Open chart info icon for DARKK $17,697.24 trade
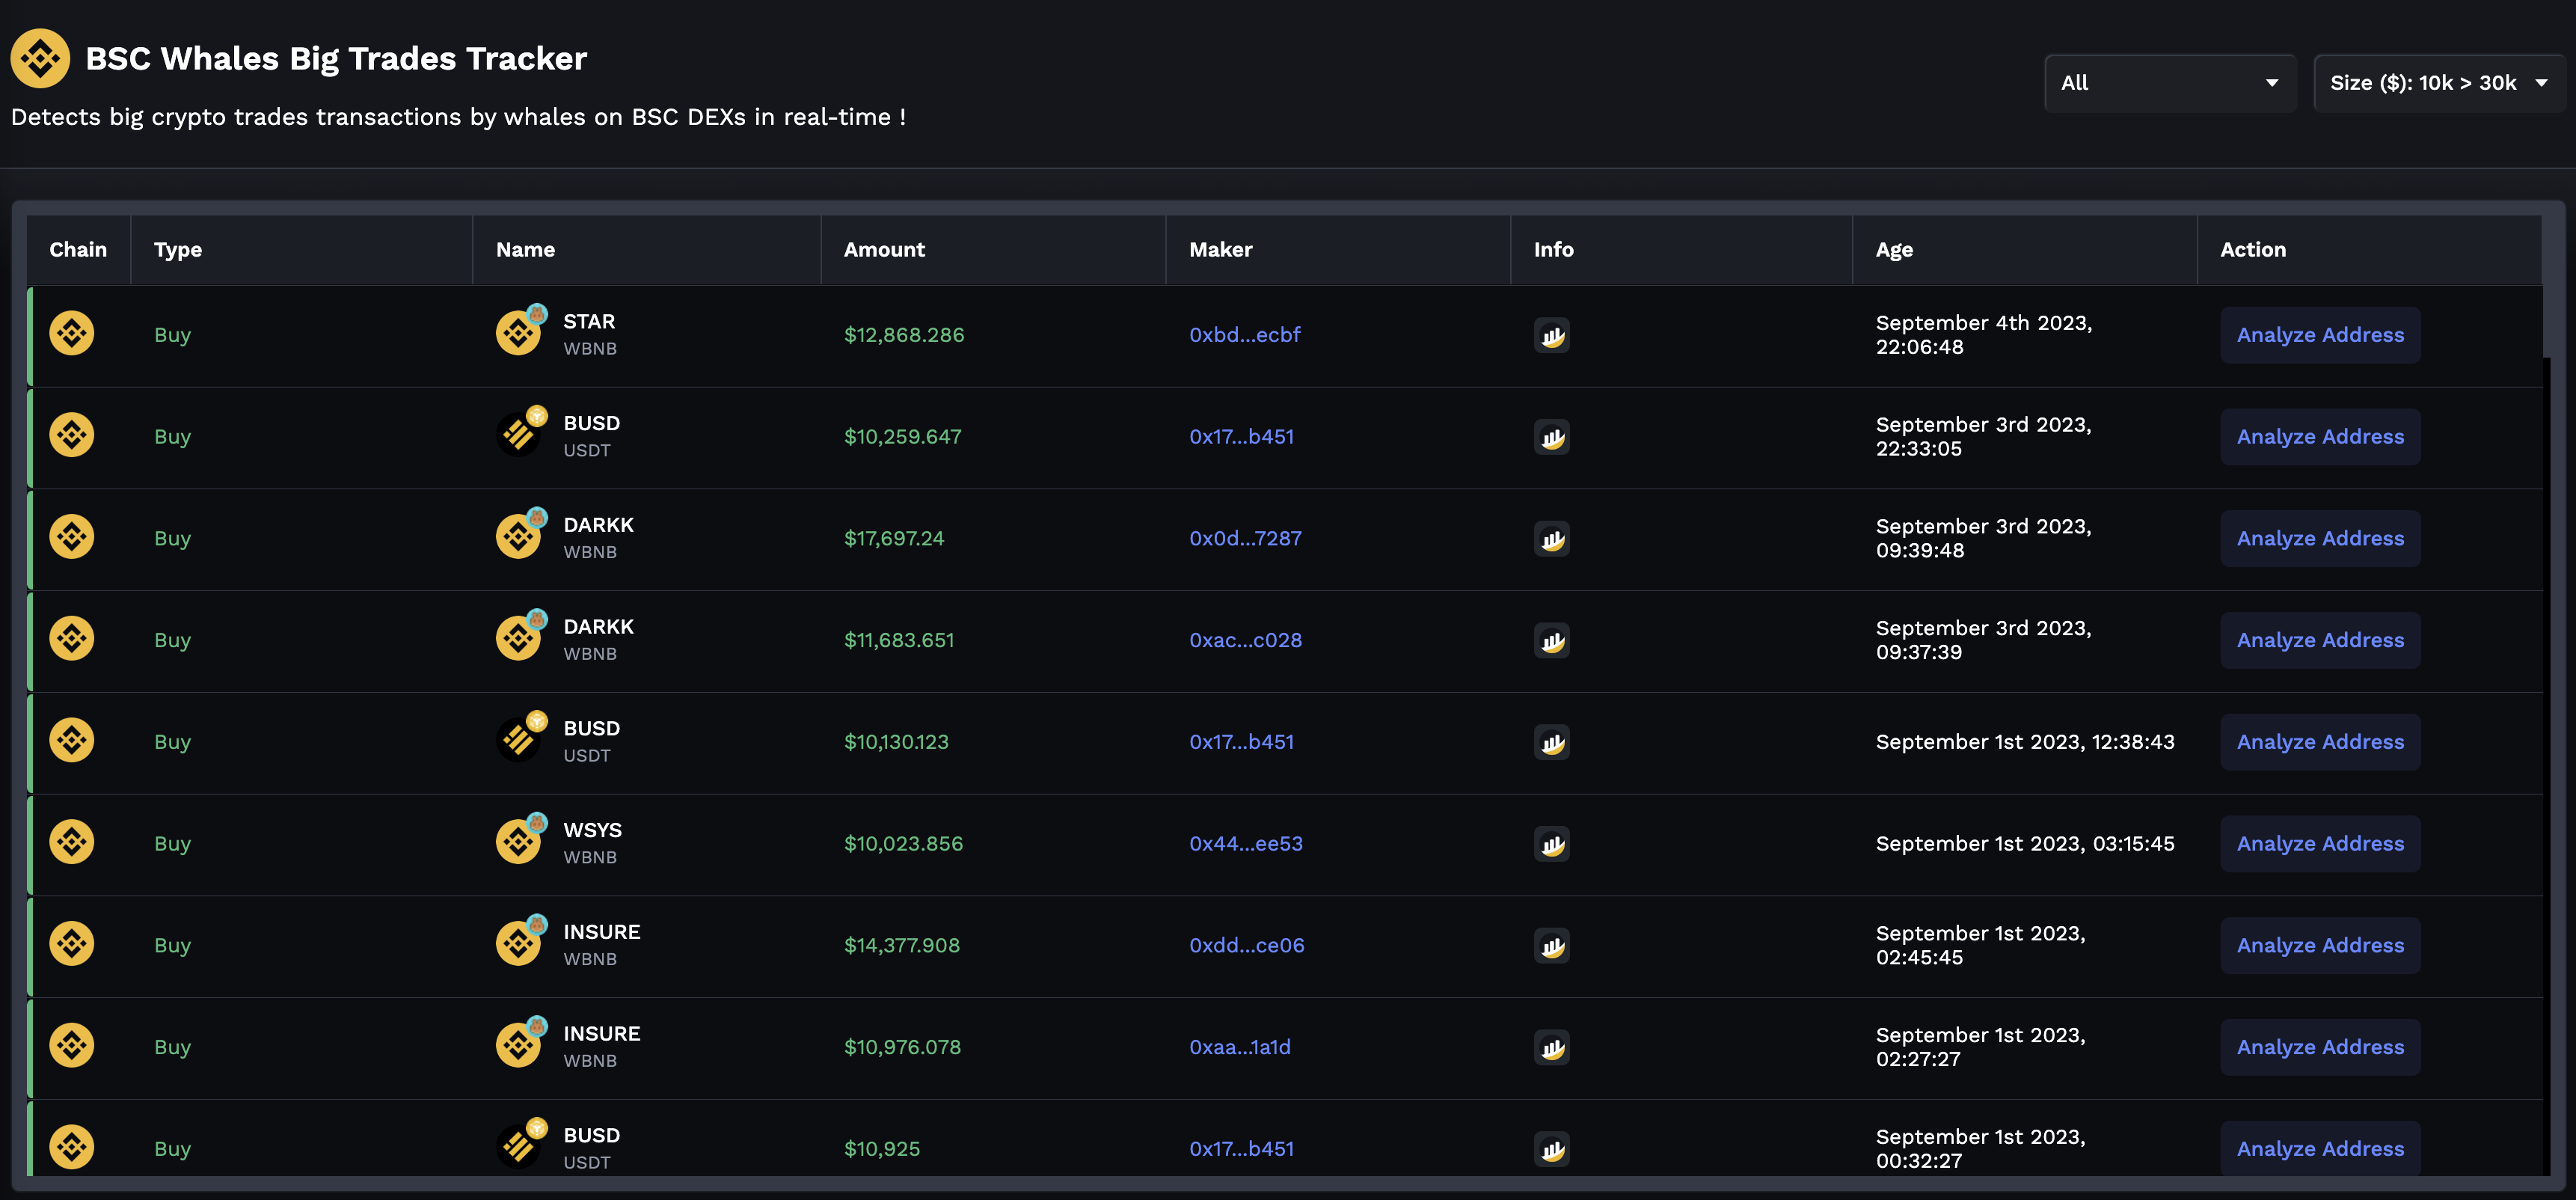The height and width of the screenshot is (1200, 2576). pos(1551,539)
